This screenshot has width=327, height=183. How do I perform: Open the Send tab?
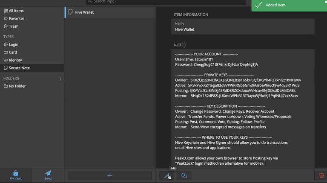tap(48, 175)
